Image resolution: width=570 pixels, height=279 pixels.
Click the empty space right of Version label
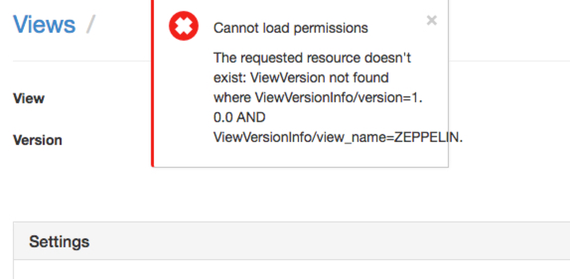[x=103, y=140]
